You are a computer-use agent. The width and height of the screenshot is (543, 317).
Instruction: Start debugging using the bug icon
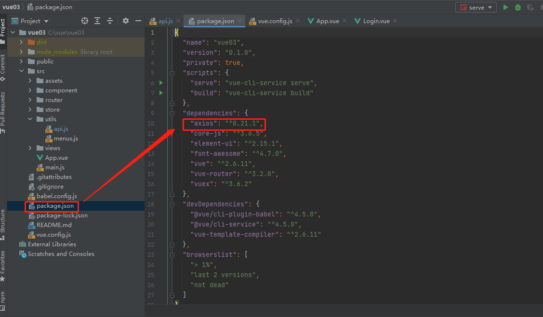517,7
